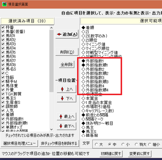The height and width of the screenshot is (160, 162).
Task: Toggle the 馬印6 checkbox
Action: pos(3,56)
